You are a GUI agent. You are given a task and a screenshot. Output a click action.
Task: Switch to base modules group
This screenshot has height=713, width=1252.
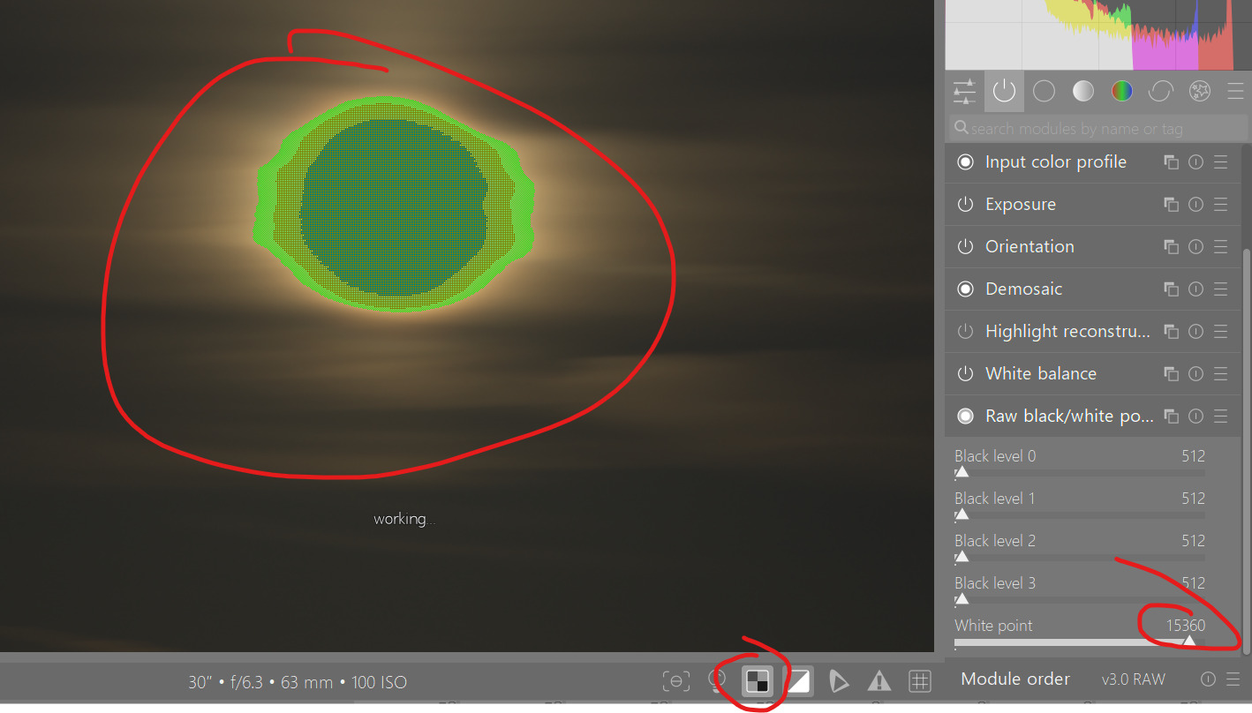[x=1044, y=91]
